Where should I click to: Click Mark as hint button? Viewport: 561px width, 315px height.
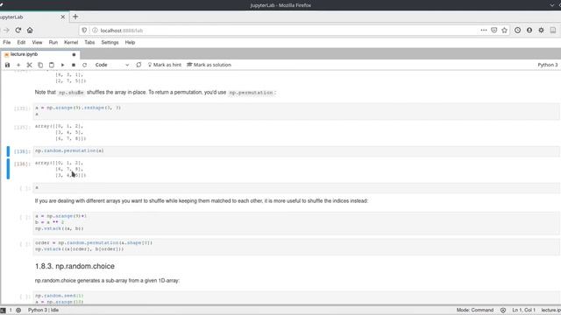click(164, 65)
